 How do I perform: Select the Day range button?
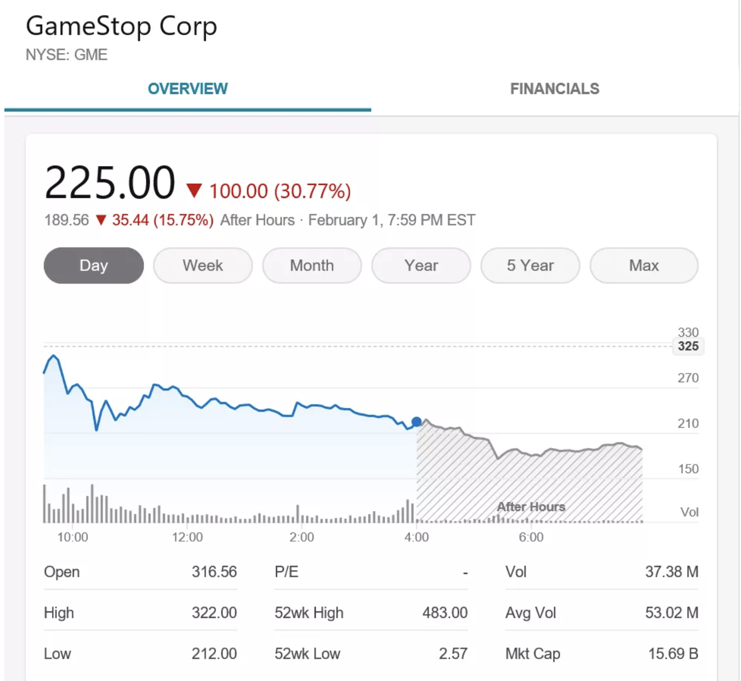click(x=94, y=265)
